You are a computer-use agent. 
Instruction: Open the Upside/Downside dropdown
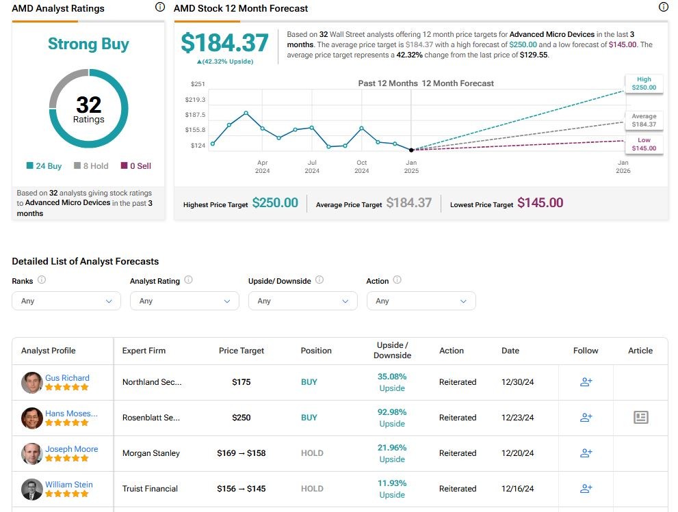[x=302, y=301]
